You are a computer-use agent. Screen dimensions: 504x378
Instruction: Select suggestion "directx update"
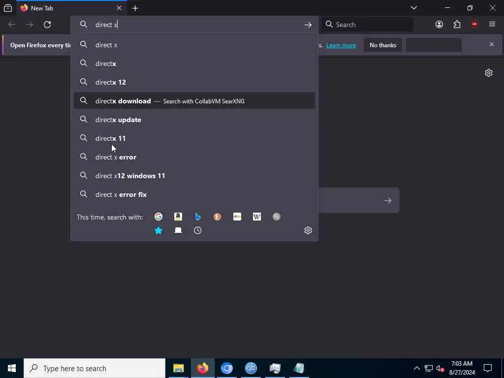click(194, 120)
